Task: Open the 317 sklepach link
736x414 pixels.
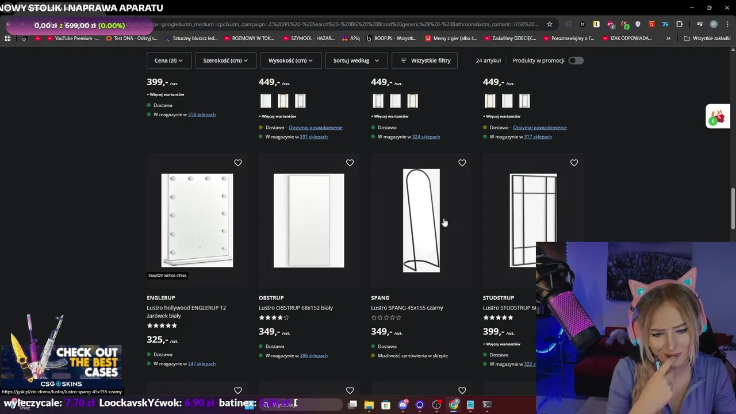Action: point(538,137)
